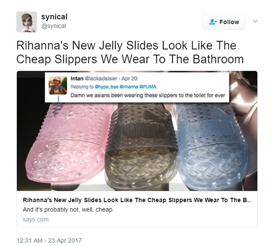Open Intan's avatar in embedded tweet
272x246 pixels.
click(58, 85)
